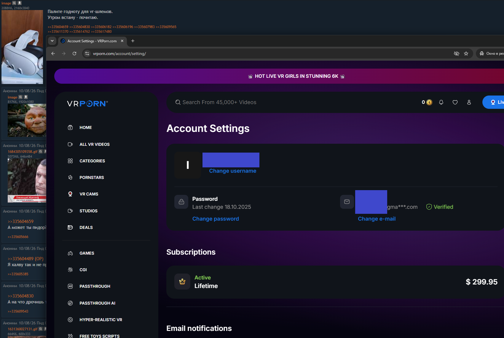Image resolution: width=504 pixels, height=338 pixels.
Task: Follow reply link >>335605385
Action: click(x=18, y=274)
